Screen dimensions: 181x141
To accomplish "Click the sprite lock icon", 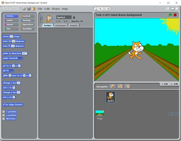I will click(x=74, y=17).
